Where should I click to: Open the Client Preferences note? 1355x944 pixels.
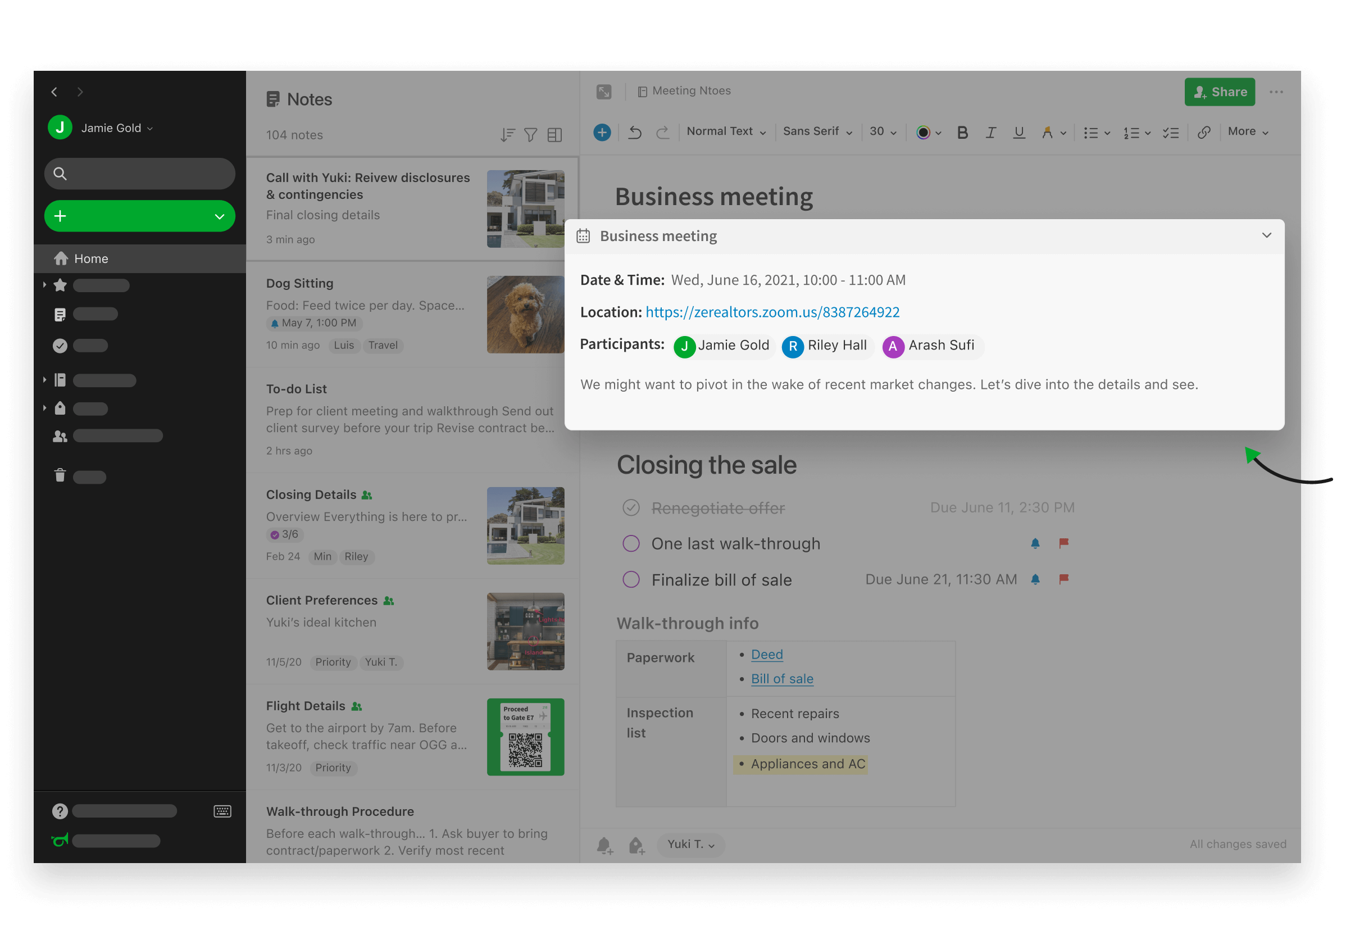(x=412, y=631)
